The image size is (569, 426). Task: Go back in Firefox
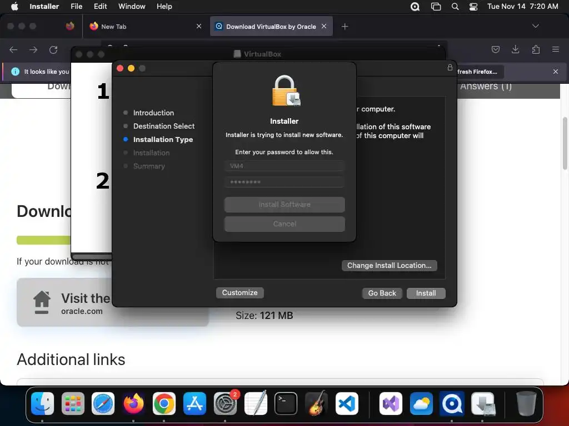click(13, 49)
